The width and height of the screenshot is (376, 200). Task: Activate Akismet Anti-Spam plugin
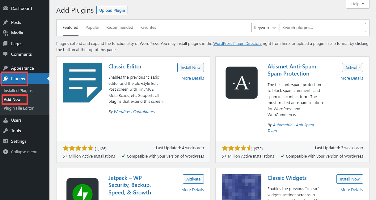coord(352,67)
